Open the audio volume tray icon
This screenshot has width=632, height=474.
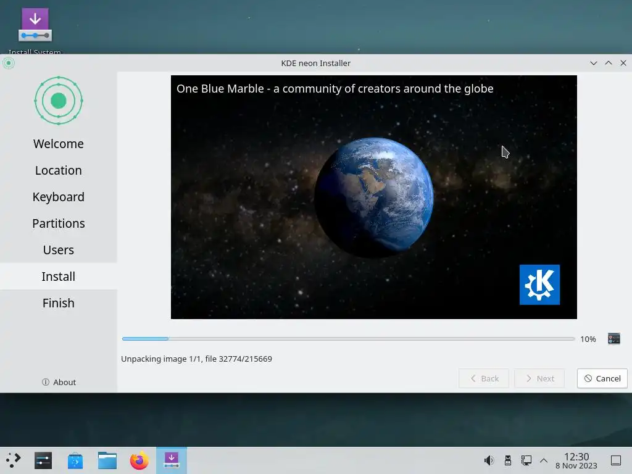point(489,460)
